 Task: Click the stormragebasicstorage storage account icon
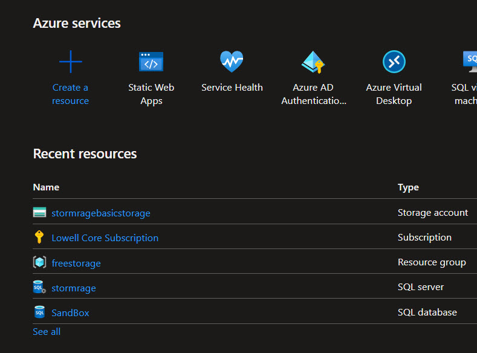click(39, 212)
